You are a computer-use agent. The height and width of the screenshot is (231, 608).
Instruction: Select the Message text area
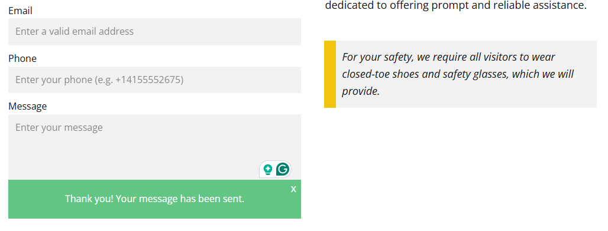pyautogui.click(x=154, y=147)
